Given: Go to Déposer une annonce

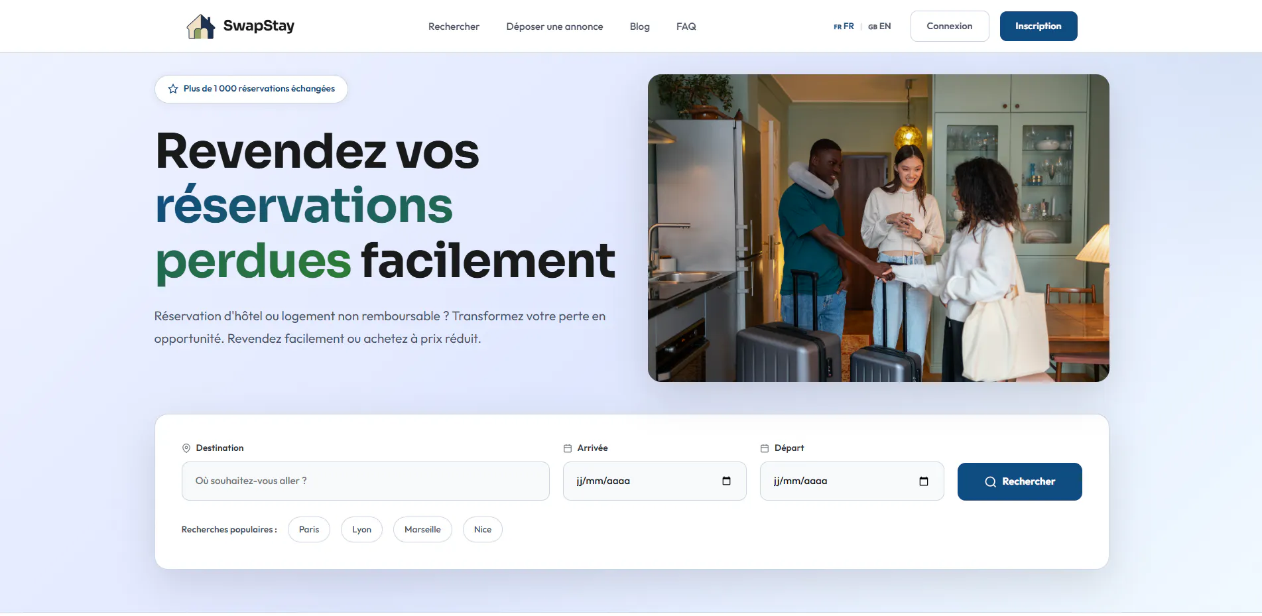Looking at the screenshot, I should pos(554,27).
